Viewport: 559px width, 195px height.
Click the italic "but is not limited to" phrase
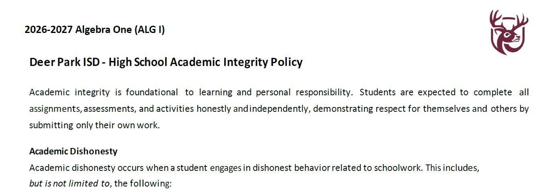point(69,184)
